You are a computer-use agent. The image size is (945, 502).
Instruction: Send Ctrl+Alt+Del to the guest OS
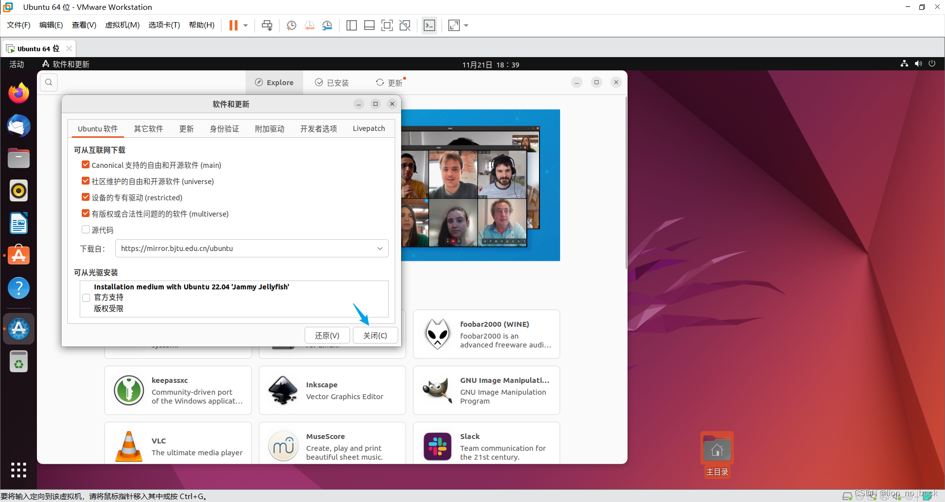266,25
